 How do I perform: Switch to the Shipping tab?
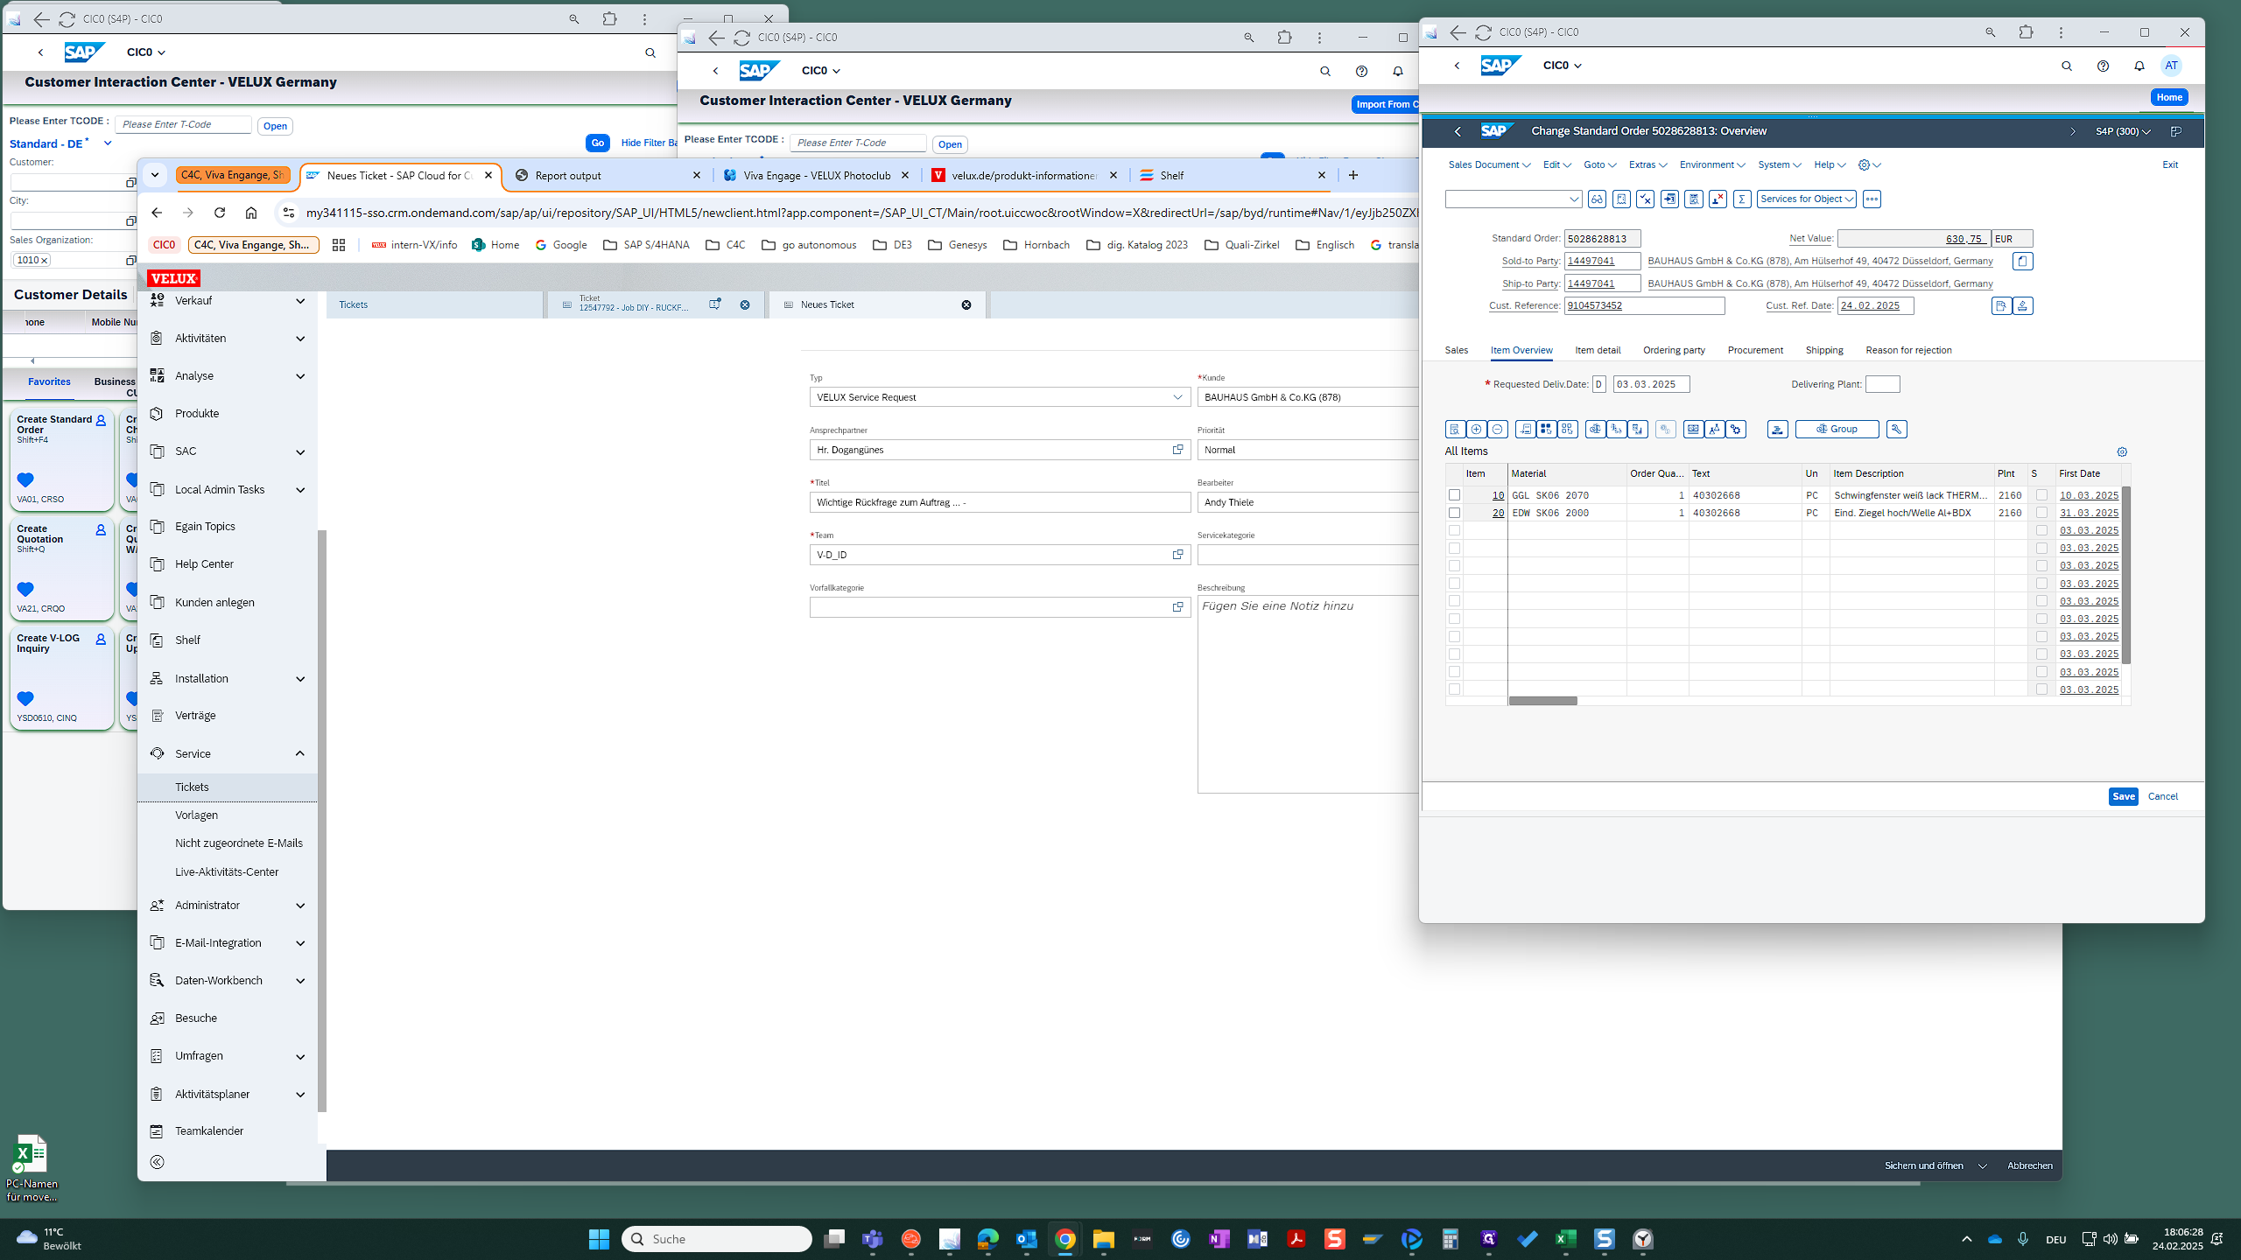click(x=1824, y=350)
